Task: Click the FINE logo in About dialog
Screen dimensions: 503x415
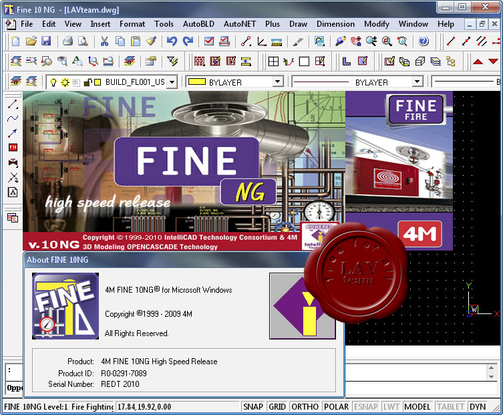Action: pyautogui.click(x=65, y=306)
